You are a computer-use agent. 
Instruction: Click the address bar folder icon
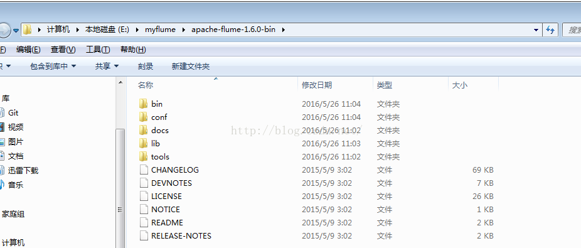27,30
